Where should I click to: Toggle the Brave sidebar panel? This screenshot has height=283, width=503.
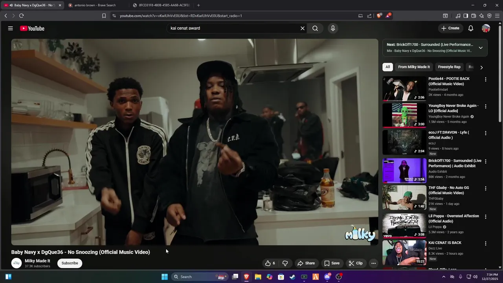pos(466,16)
